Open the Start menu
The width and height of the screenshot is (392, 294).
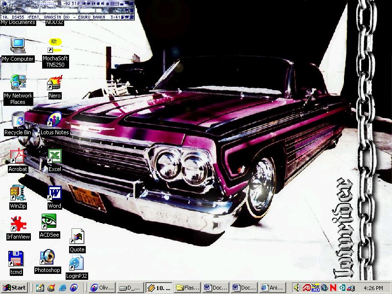click(x=14, y=288)
